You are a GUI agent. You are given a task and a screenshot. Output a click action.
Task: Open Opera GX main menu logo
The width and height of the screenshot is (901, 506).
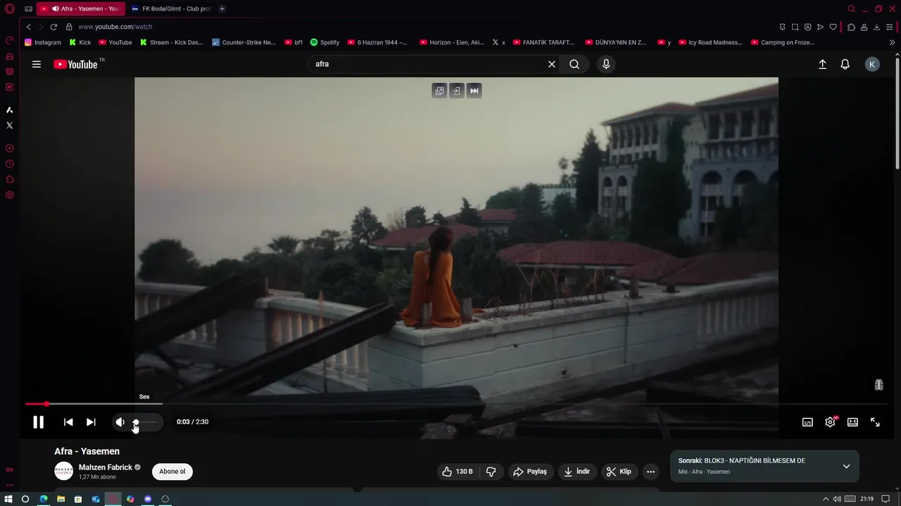click(x=10, y=8)
